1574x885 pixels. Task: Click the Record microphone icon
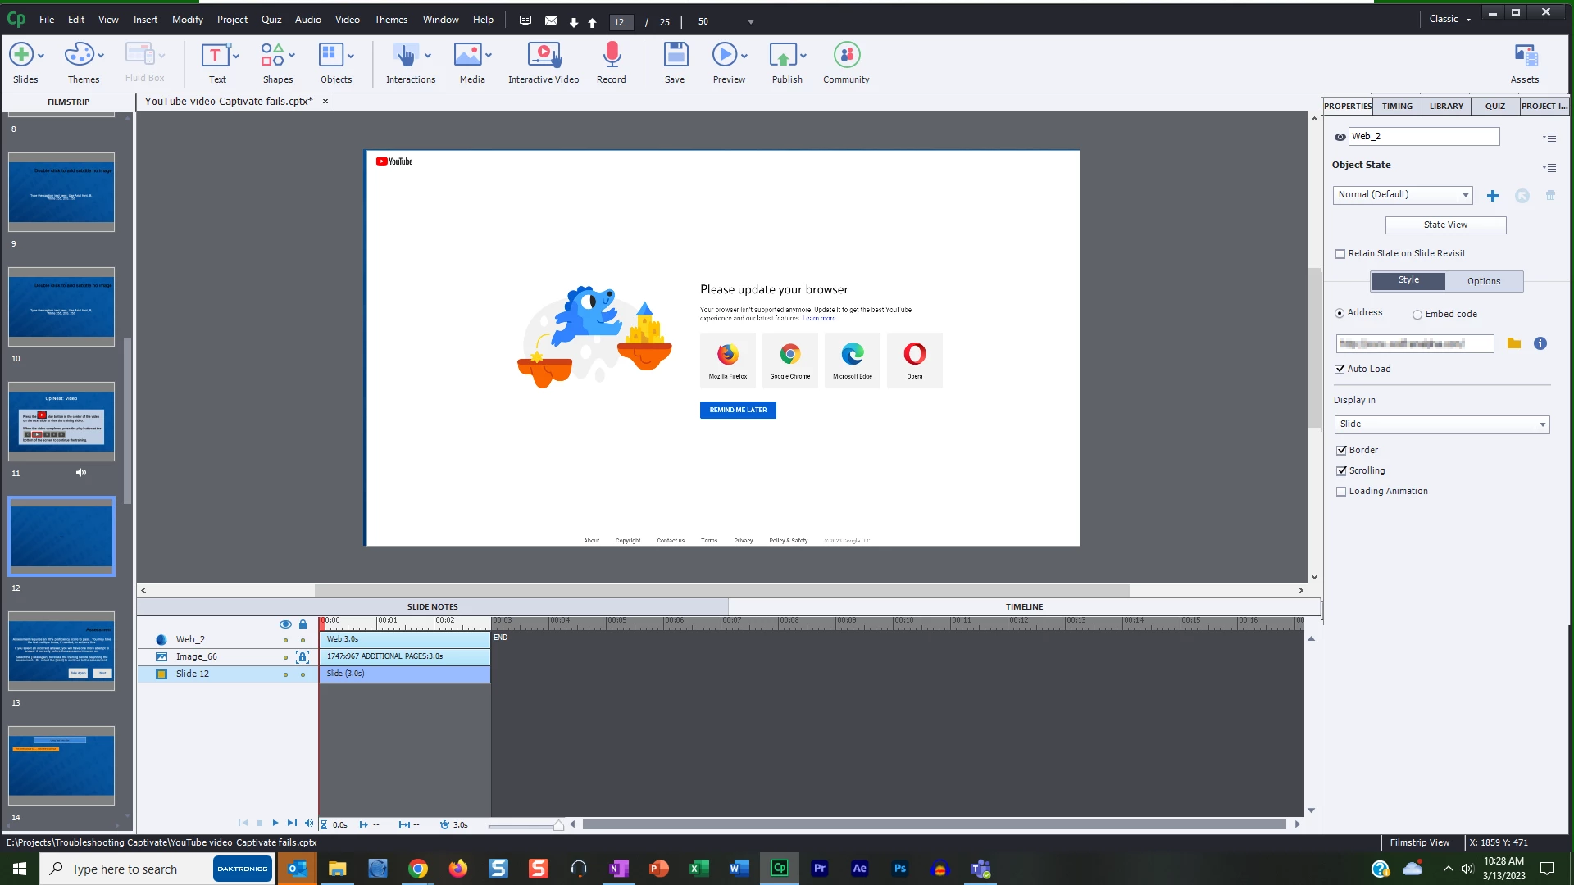(611, 56)
